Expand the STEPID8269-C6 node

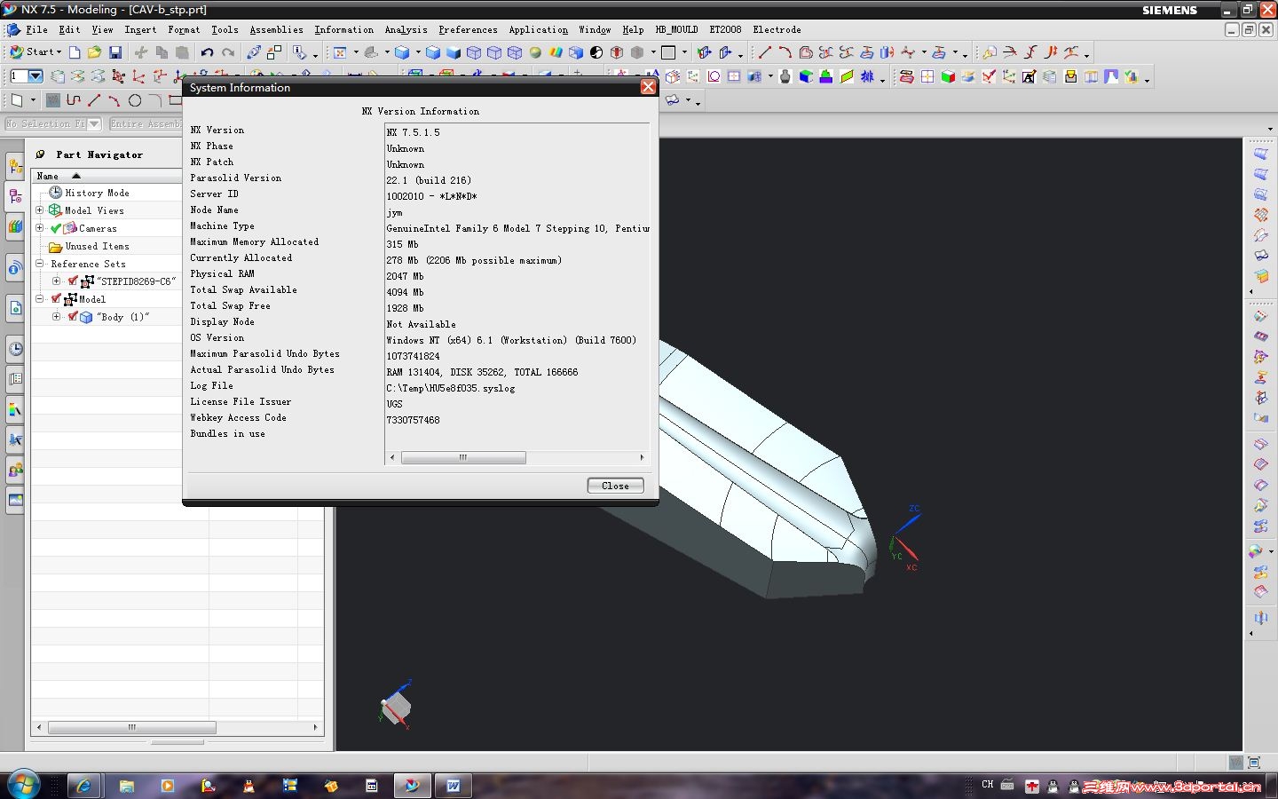point(56,281)
